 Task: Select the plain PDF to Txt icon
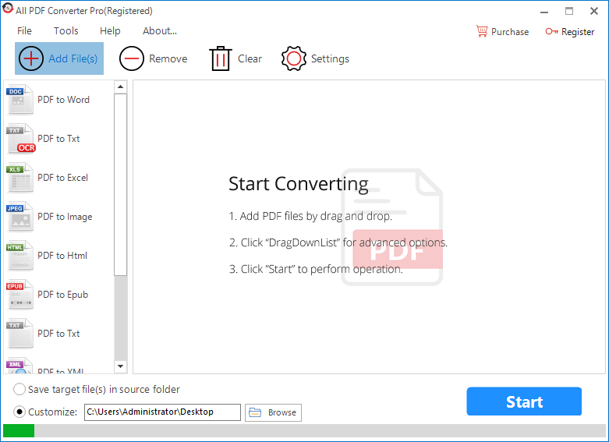click(x=19, y=334)
